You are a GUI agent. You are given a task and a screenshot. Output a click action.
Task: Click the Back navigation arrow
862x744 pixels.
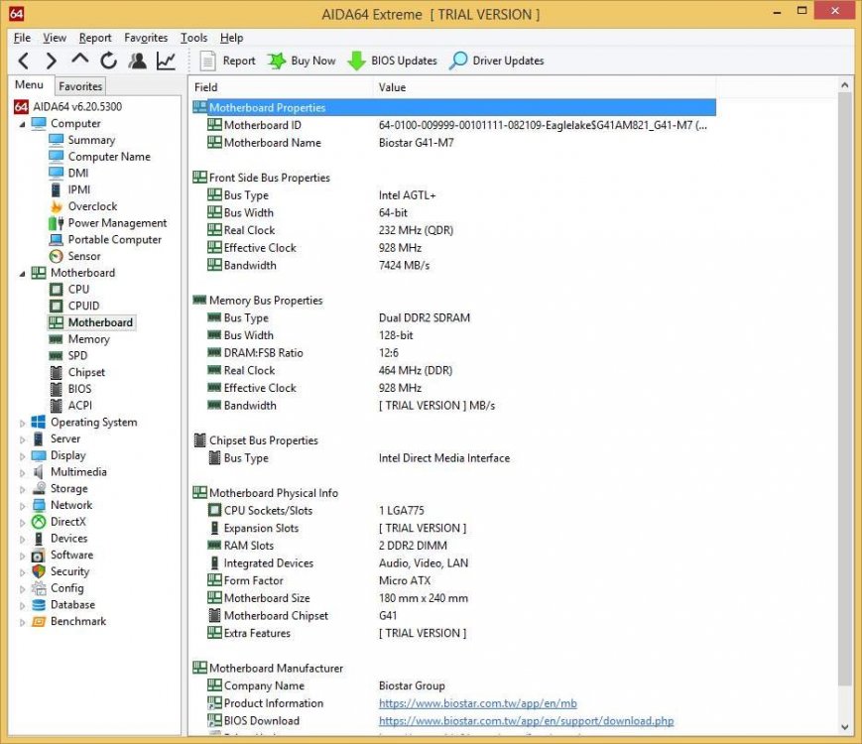pos(24,62)
